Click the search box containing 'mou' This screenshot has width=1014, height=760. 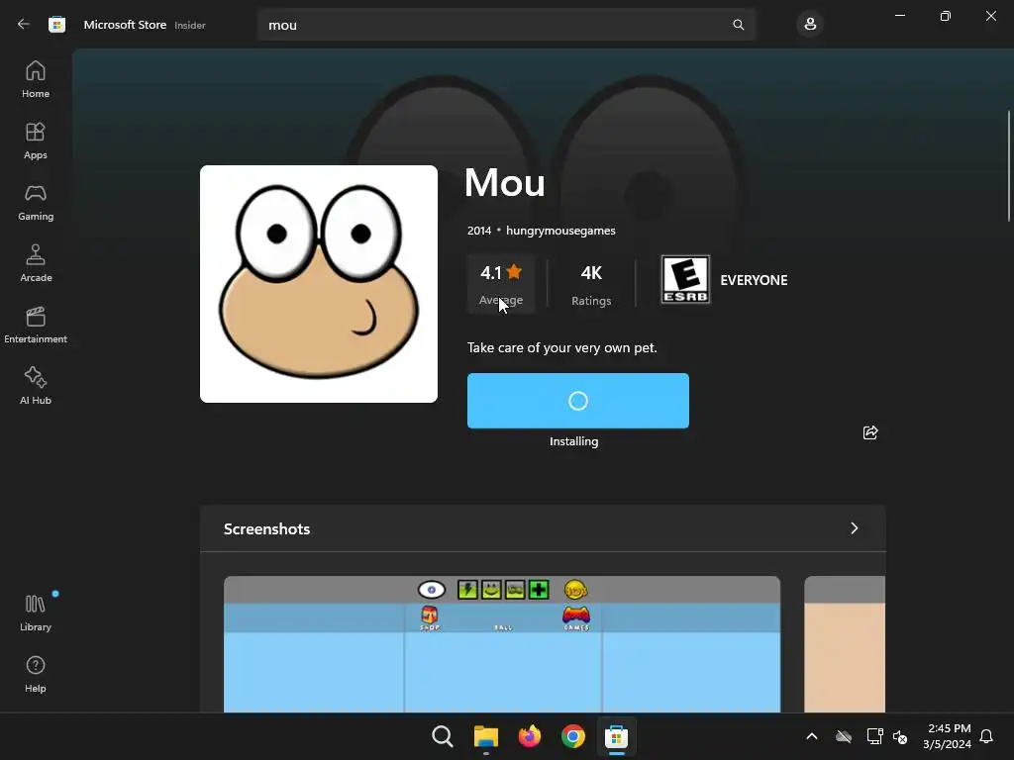point(506,25)
